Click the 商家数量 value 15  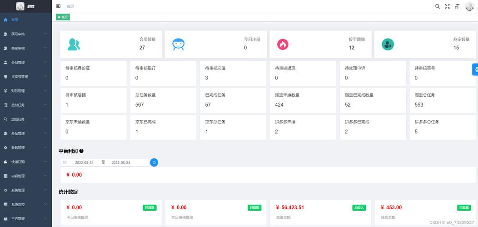(456, 48)
